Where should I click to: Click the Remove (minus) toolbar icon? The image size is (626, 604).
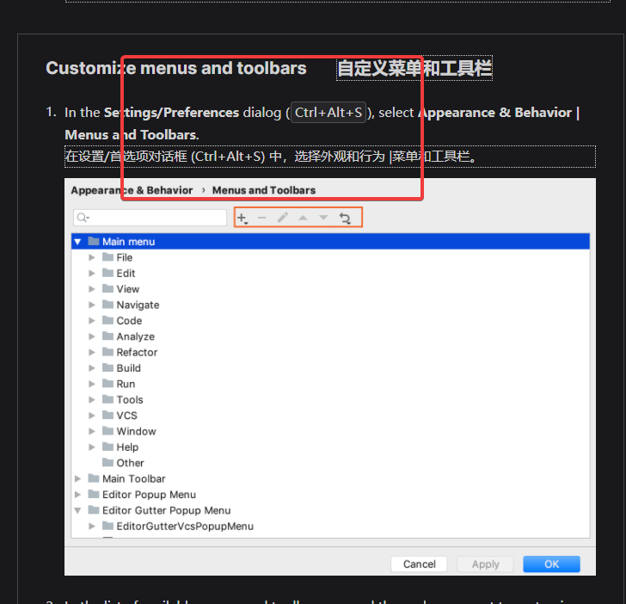tap(262, 218)
